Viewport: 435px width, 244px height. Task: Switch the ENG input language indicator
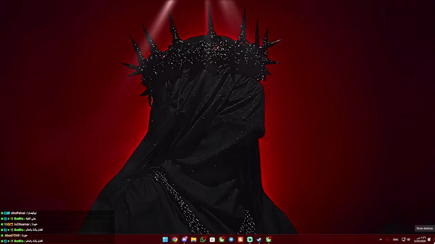(x=396, y=240)
